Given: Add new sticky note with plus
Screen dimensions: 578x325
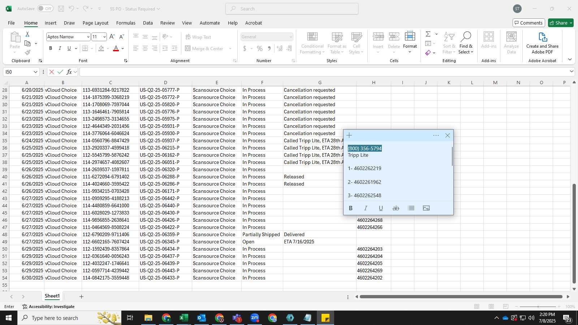Looking at the screenshot, I should click(349, 135).
